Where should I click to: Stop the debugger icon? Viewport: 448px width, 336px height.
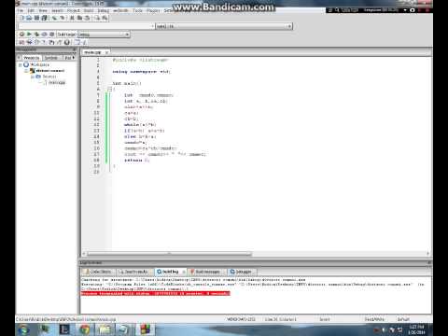coord(66,42)
